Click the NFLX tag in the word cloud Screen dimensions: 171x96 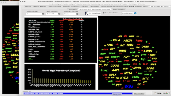[x=113, y=75]
